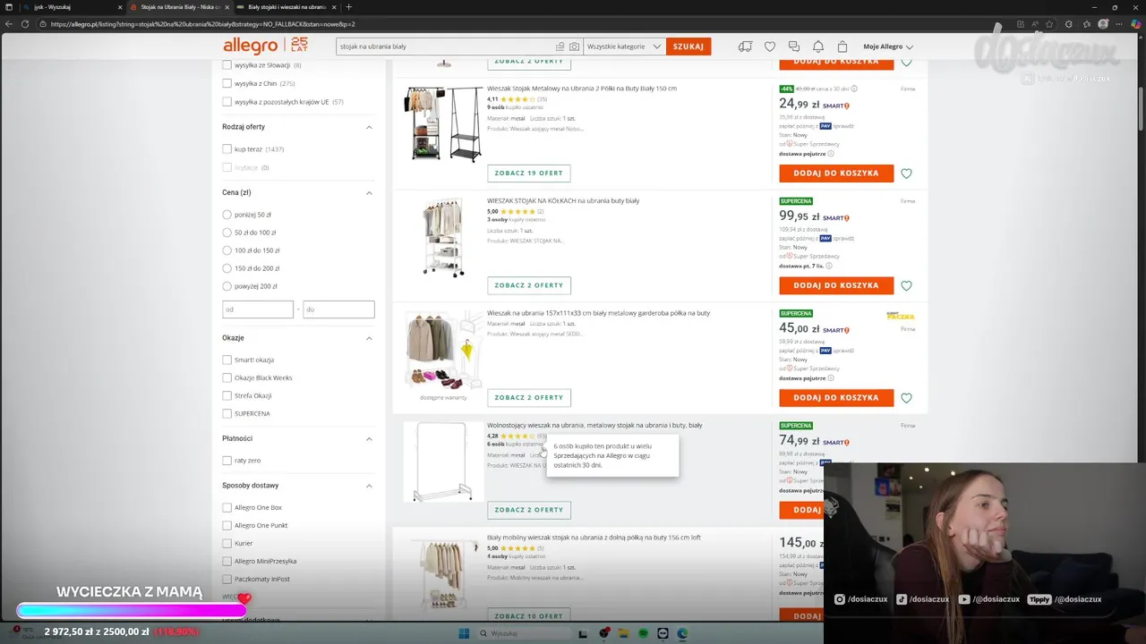Open Microsoft Edge from the taskbar

pyautogui.click(x=682, y=633)
